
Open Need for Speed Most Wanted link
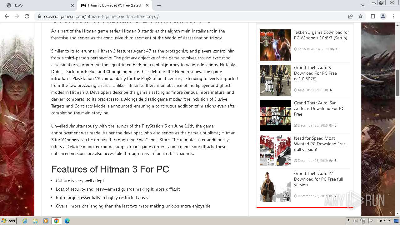320,144
